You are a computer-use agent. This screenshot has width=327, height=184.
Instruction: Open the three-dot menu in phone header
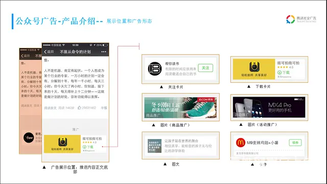(104, 52)
